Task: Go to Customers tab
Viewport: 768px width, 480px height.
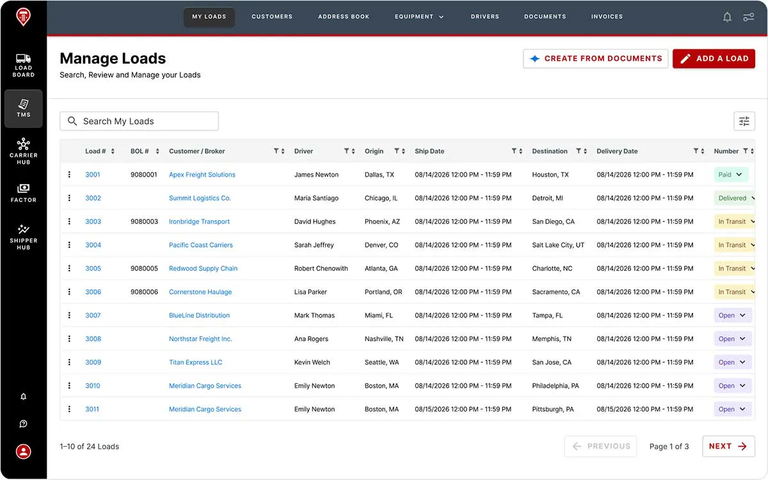Action: (x=272, y=17)
